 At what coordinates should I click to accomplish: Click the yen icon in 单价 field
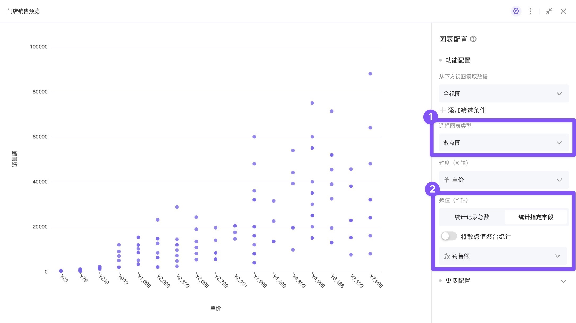(x=447, y=180)
